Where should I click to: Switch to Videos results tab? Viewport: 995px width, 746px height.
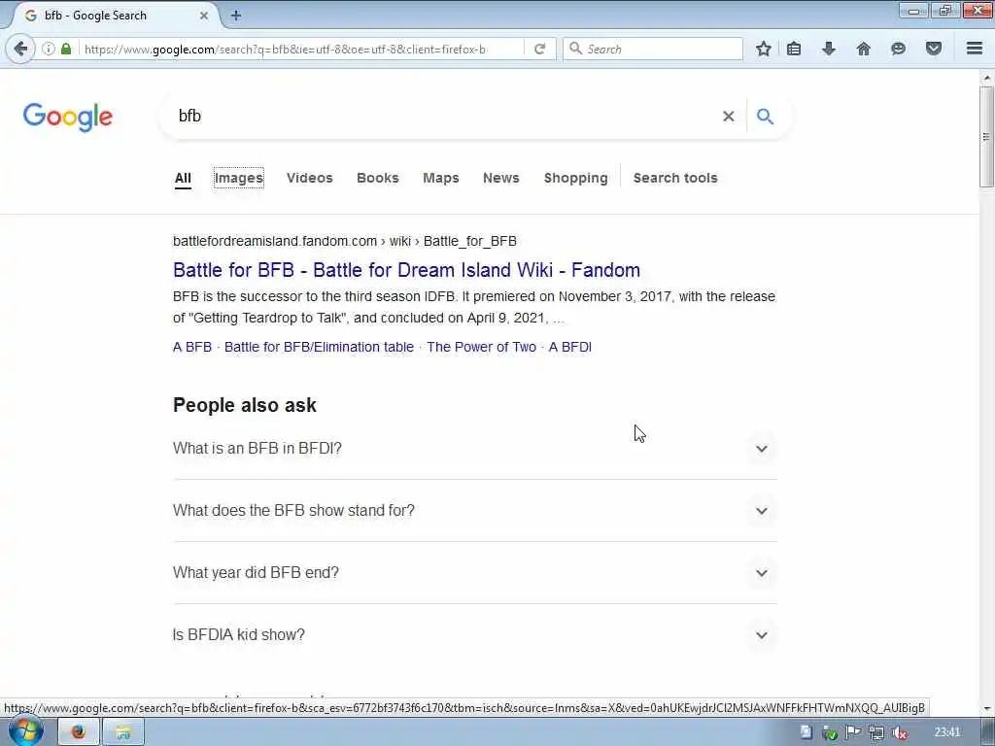point(310,179)
